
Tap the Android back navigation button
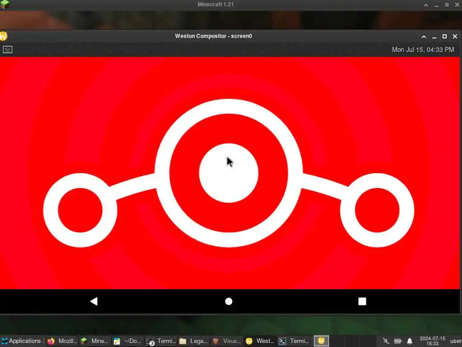tap(94, 301)
